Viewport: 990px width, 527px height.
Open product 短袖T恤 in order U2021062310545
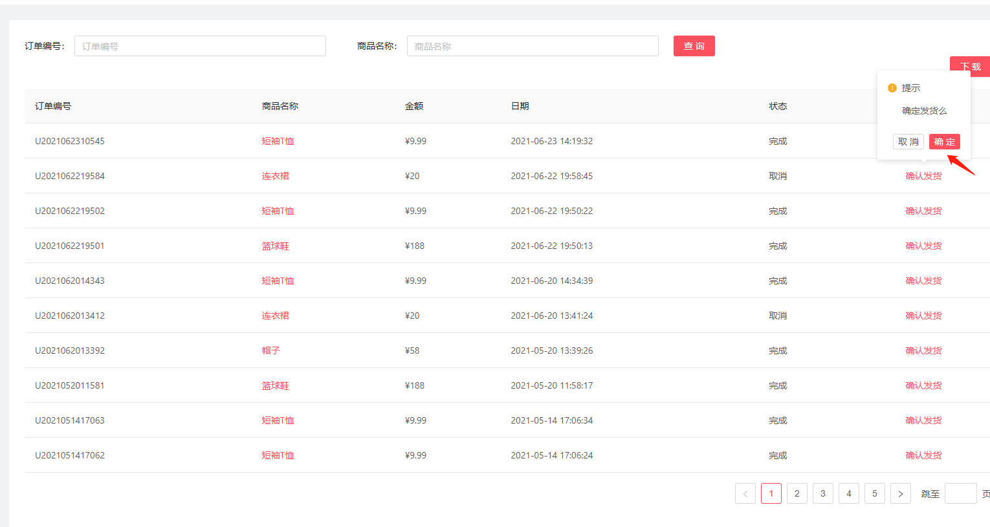[278, 141]
